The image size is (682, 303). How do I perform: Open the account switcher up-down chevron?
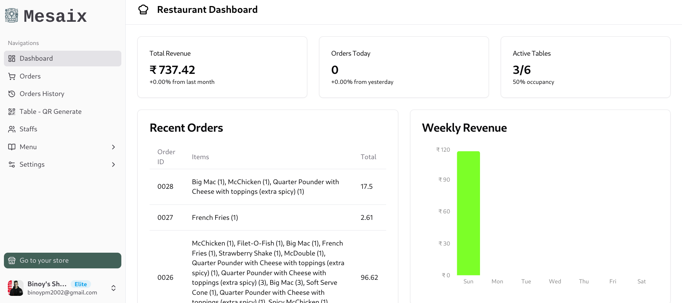tap(113, 288)
